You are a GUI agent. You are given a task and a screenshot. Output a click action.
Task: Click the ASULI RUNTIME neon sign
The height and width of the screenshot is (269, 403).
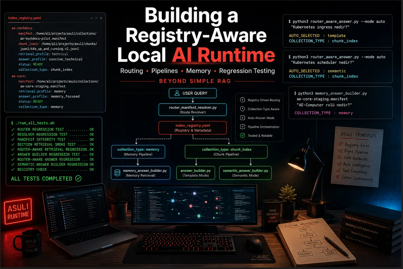tap(18, 211)
